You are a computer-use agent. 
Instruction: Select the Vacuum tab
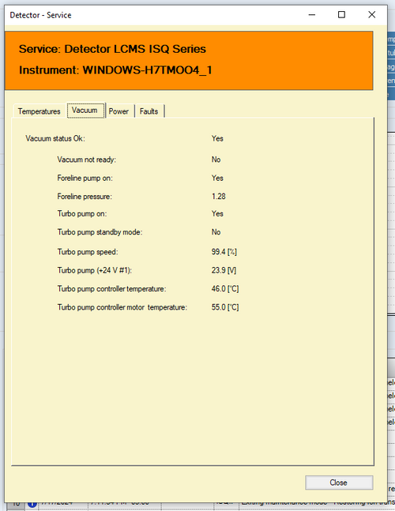coord(85,111)
